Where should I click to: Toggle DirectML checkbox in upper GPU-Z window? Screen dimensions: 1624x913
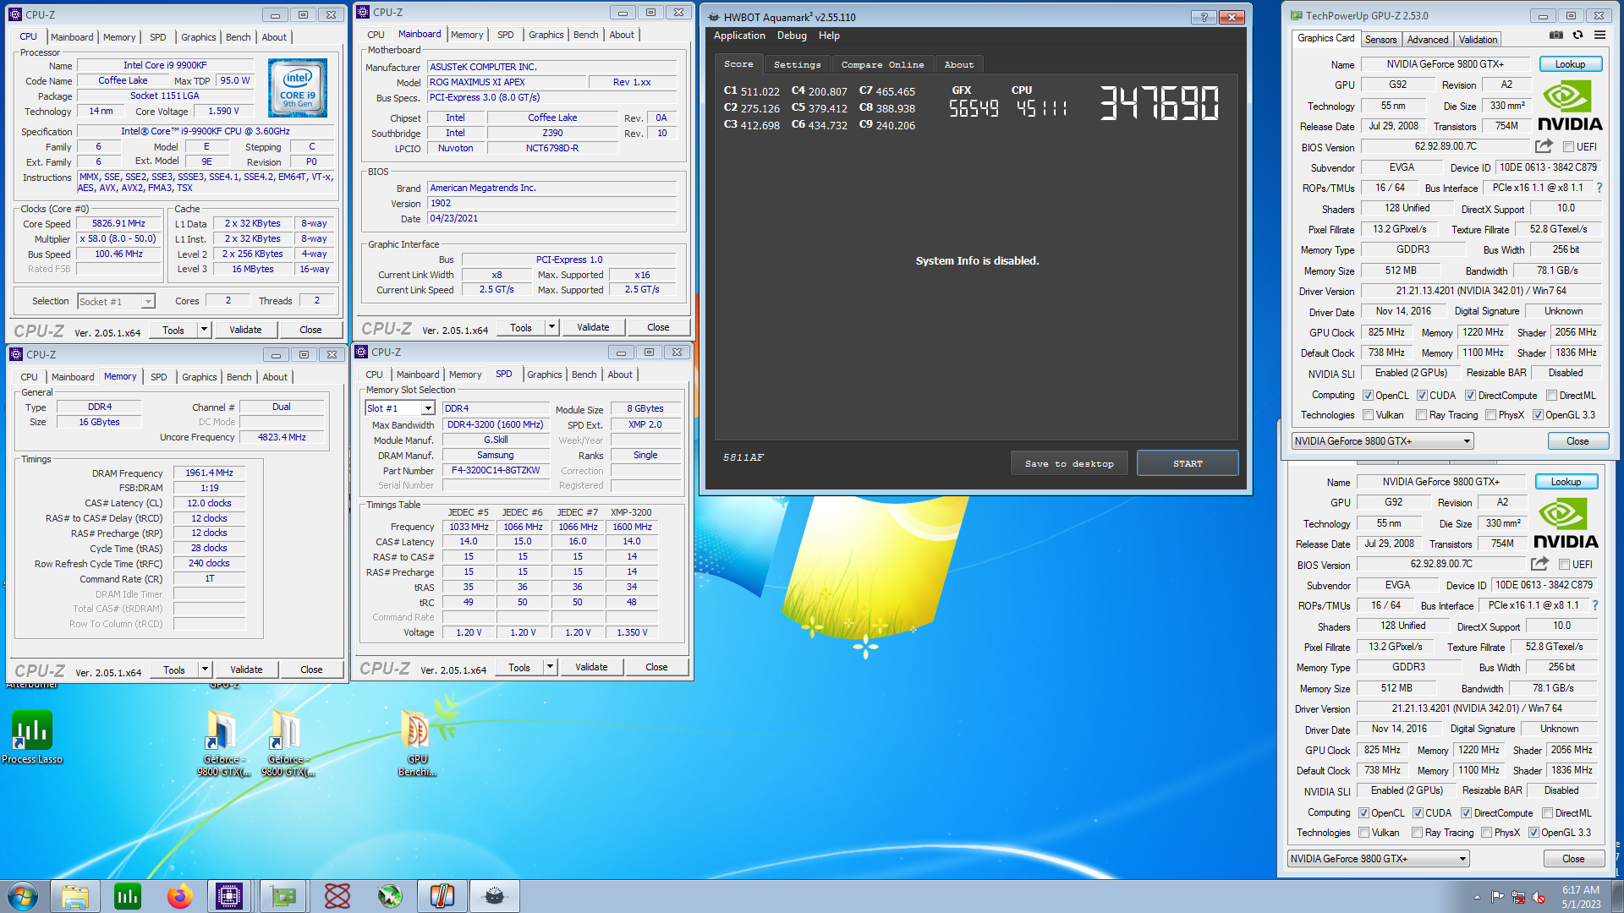(1551, 396)
